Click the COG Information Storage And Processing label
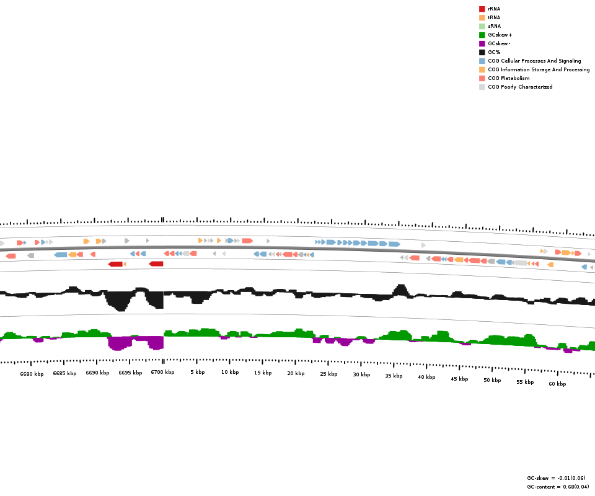This screenshot has height=496, width=595. pos(538,69)
